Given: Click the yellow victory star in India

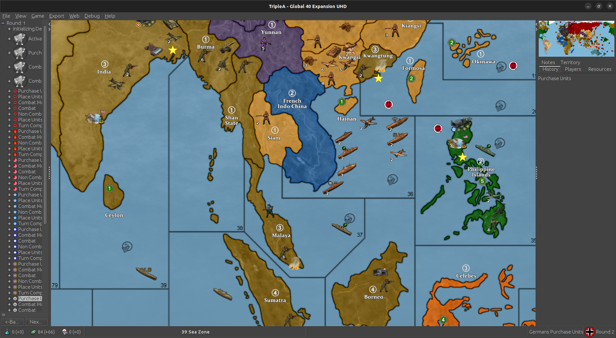Looking at the screenshot, I should pos(173,50).
